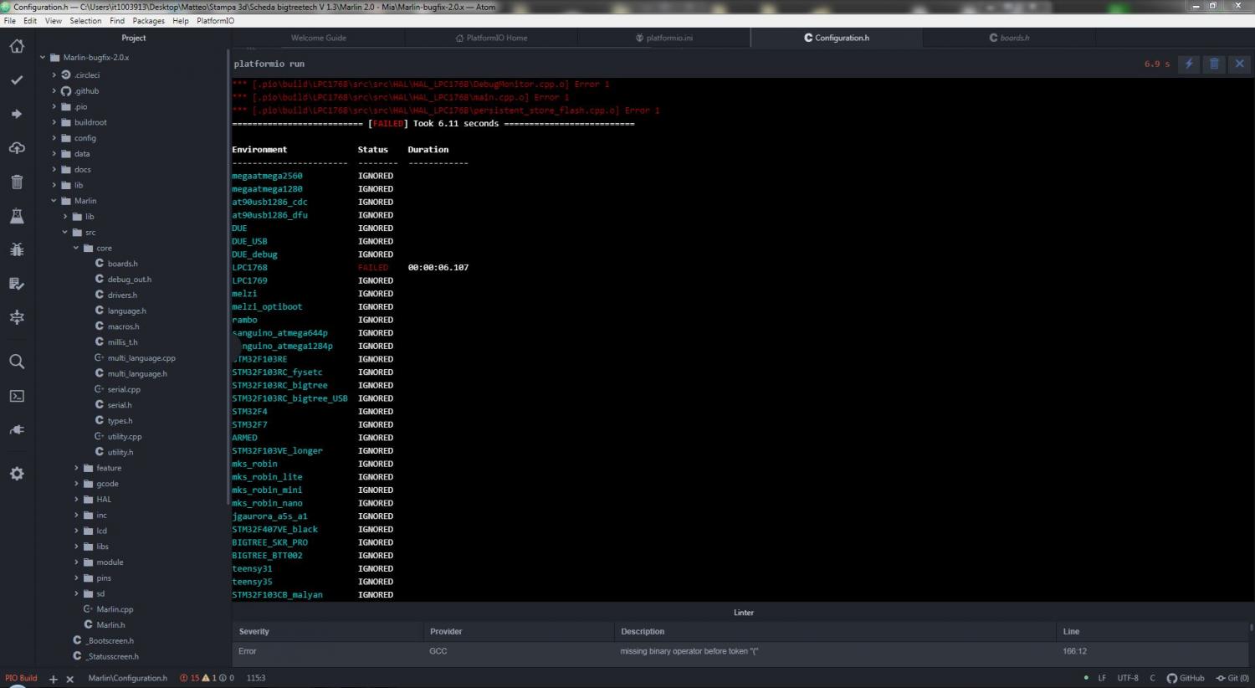
Task: Click the BIGTREE_SKR_PRO environment entry
Action: pyautogui.click(x=269, y=542)
